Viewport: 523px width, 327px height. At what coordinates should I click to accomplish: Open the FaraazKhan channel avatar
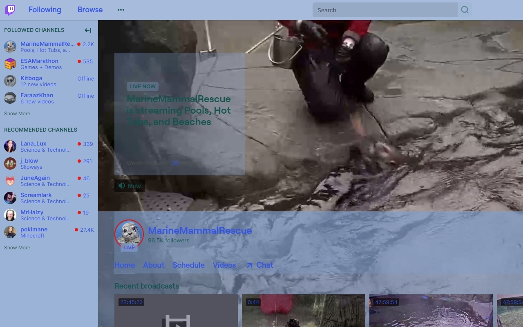10,98
